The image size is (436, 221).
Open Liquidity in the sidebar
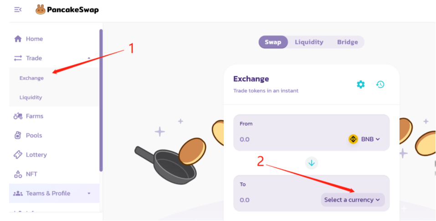pos(31,97)
